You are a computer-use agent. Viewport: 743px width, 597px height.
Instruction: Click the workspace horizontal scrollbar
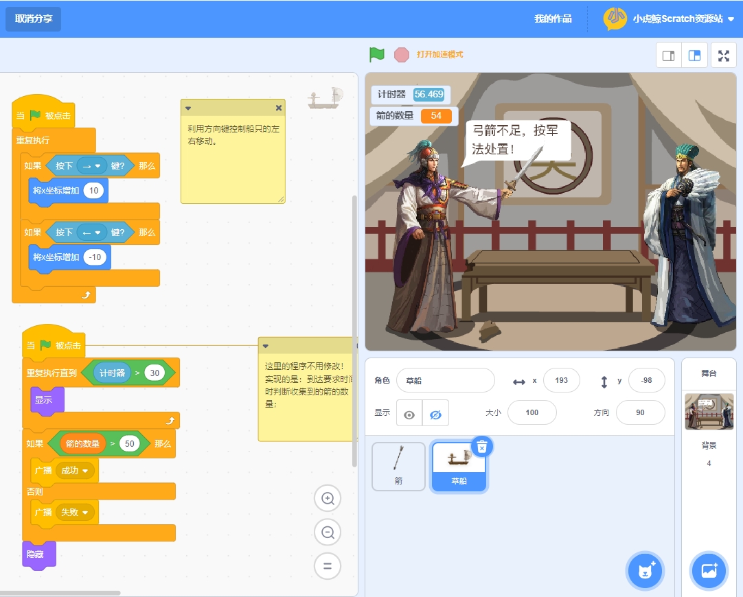(x=60, y=593)
